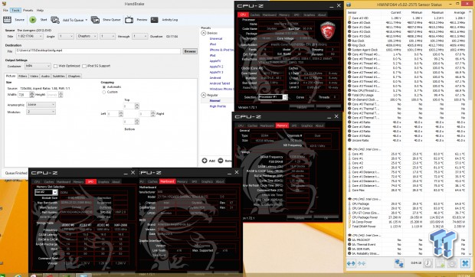
Task: Click the Add To Queue icon
Action: (55, 20)
